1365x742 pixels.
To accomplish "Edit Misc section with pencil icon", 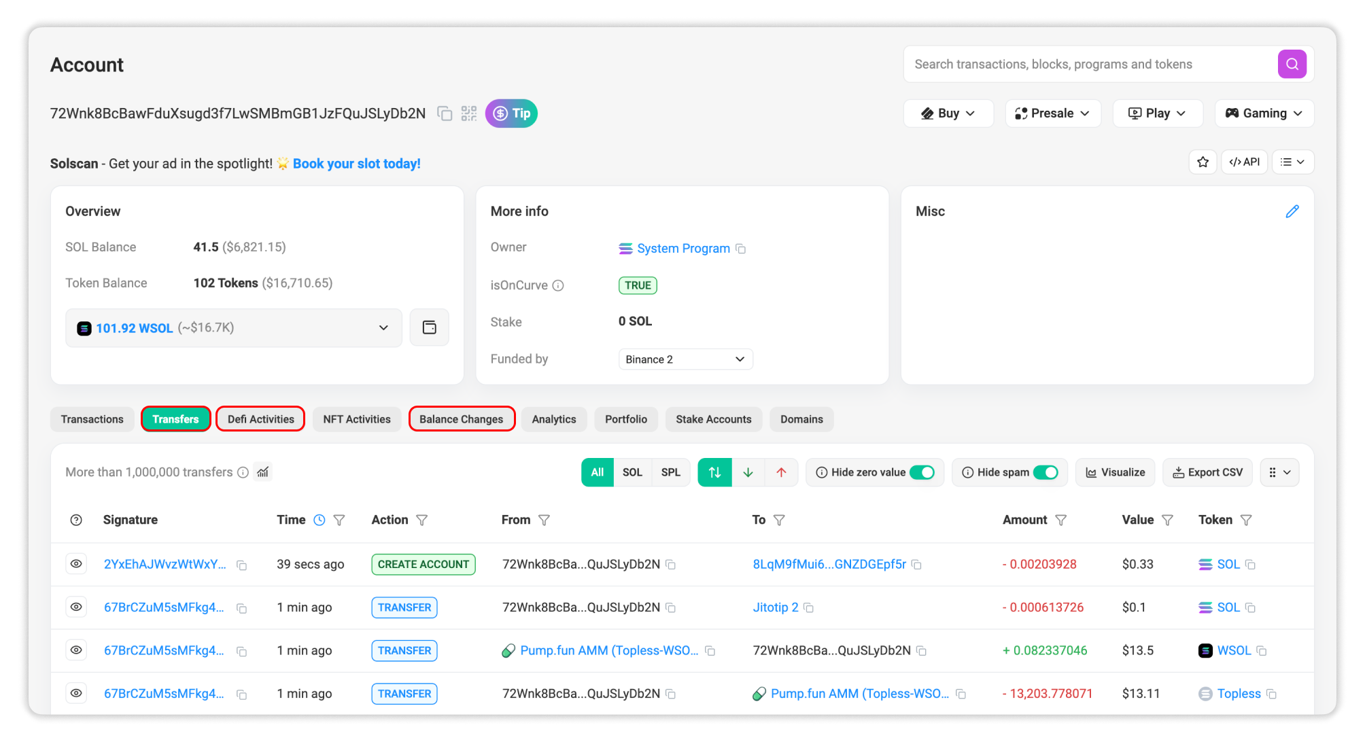I will point(1292,211).
